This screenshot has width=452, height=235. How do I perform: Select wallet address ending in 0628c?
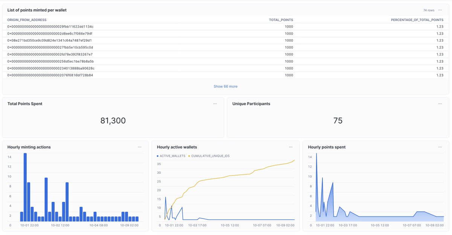click(51, 68)
